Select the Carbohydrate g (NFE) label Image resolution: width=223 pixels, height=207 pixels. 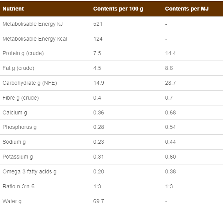pos(30,83)
